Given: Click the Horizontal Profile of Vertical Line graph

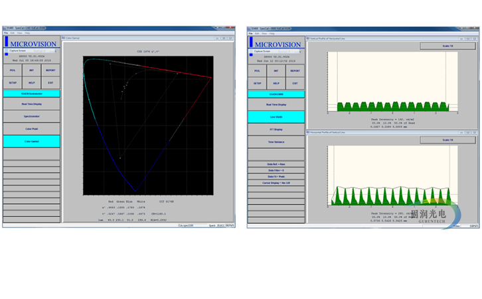Looking at the screenshot, I should tap(392, 175).
